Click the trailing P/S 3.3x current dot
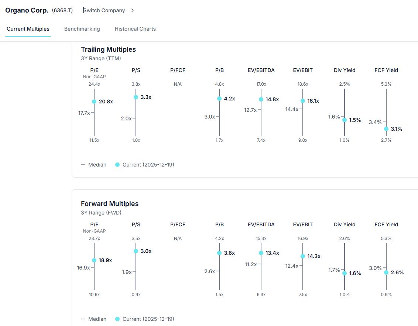Viewport: 418px width, 326px height. pyautogui.click(x=136, y=97)
